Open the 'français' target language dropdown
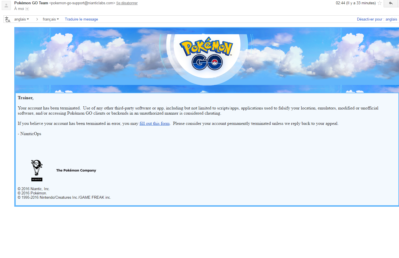Screen dimensions: 399x258 point(51,19)
